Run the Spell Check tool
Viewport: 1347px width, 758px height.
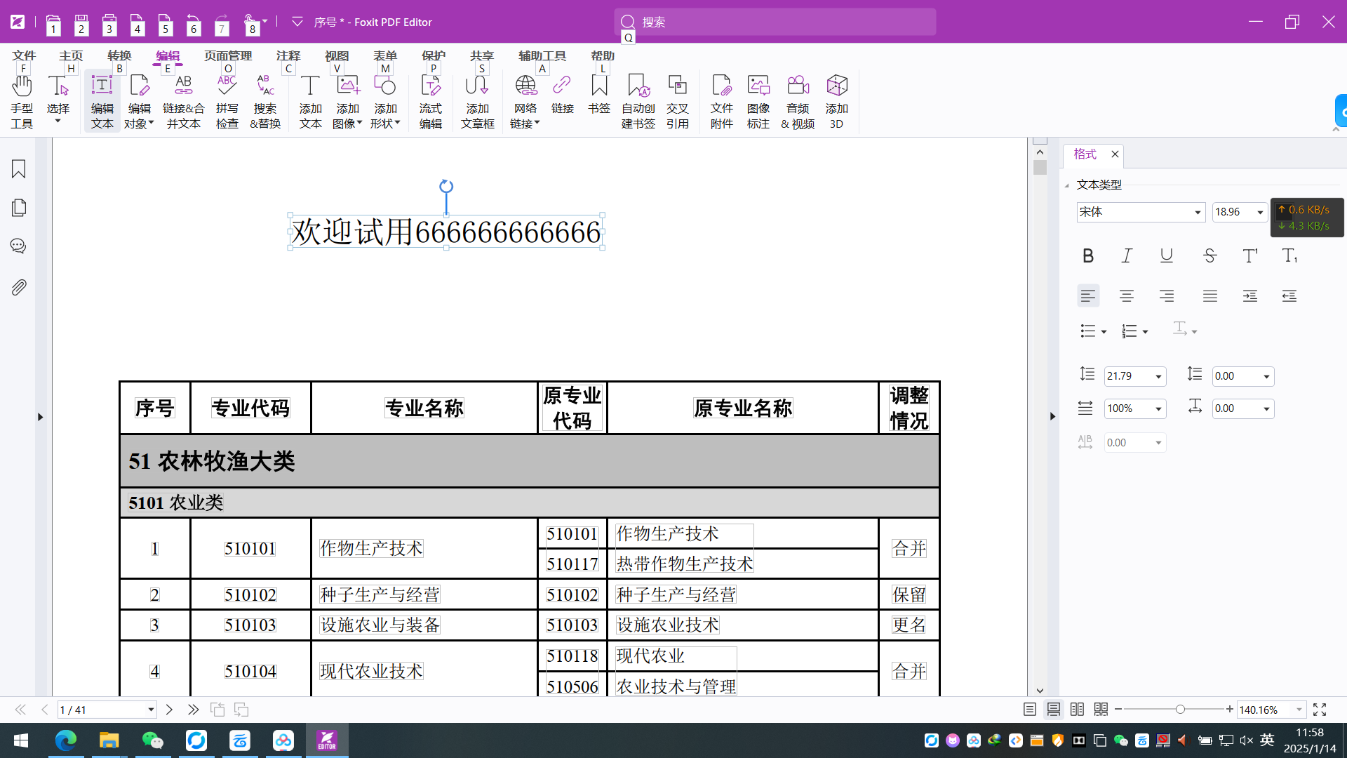tap(227, 102)
